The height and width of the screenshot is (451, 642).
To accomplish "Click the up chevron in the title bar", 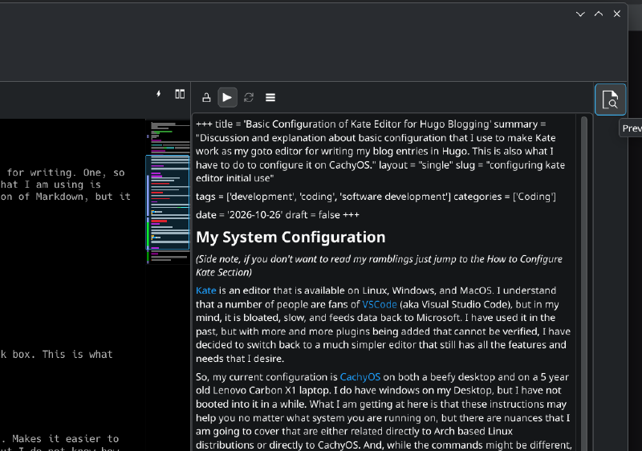I will [x=599, y=14].
